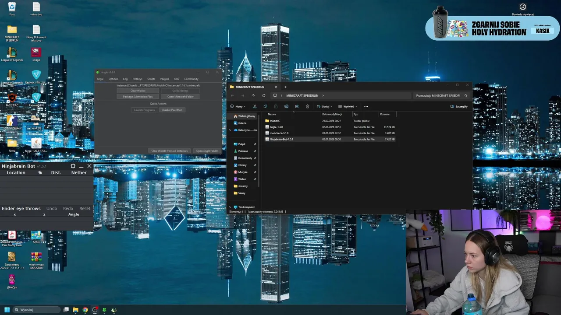Open streamy folder in Explorer sidebar

point(241,186)
